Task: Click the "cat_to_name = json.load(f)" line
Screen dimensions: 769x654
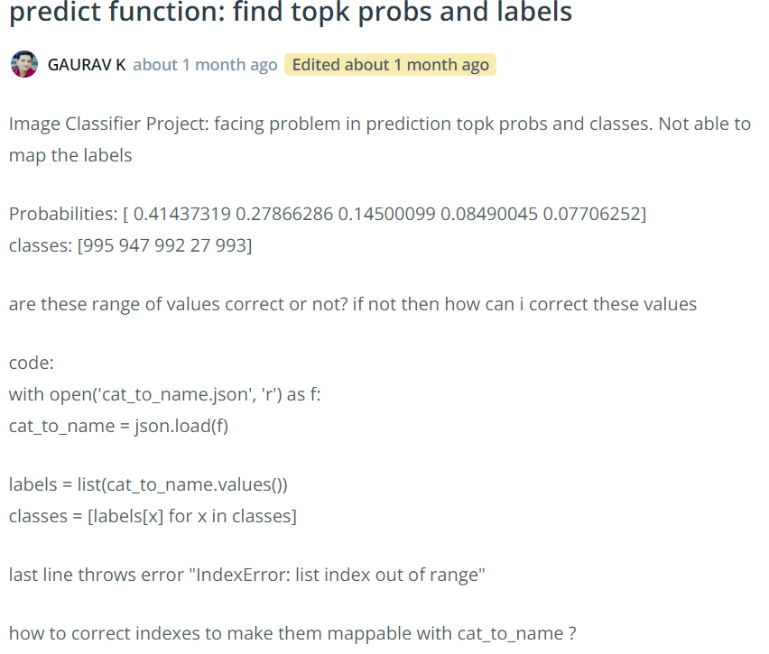Action: [118, 426]
